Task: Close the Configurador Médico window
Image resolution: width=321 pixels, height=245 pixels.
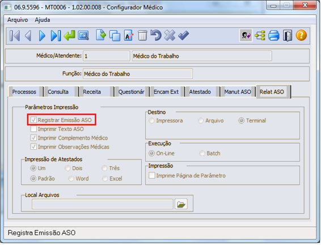Action: [x=305, y=5]
